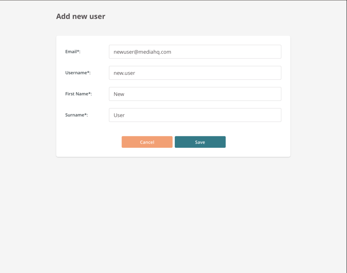This screenshot has width=347, height=273.
Task: Click the 'User' text in Surname
Action: click(x=119, y=115)
